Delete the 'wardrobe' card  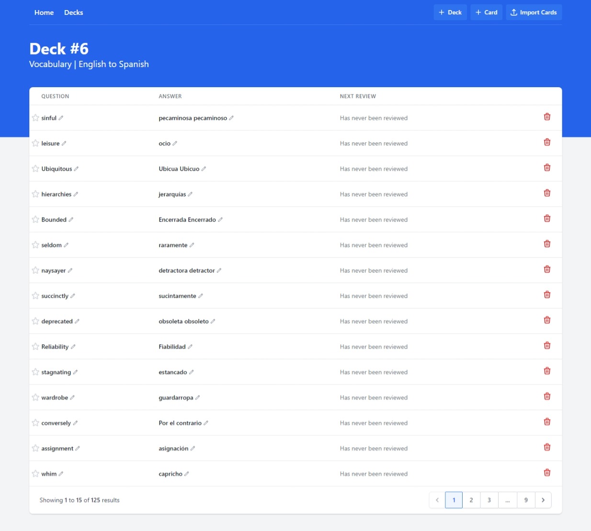(x=547, y=396)
